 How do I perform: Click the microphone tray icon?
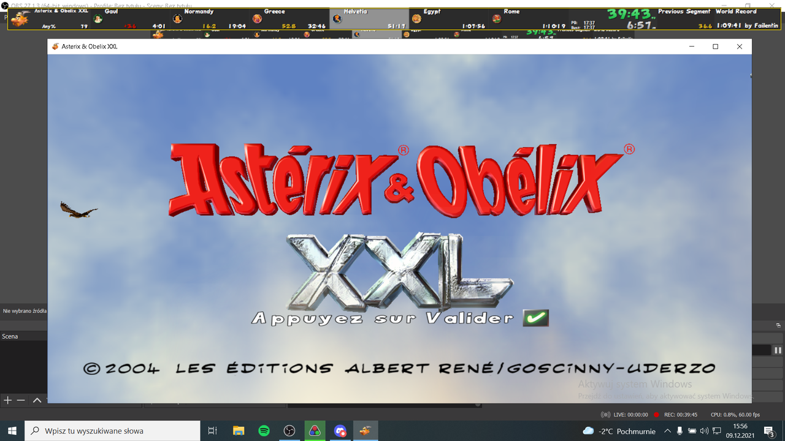tap(680, 431)
